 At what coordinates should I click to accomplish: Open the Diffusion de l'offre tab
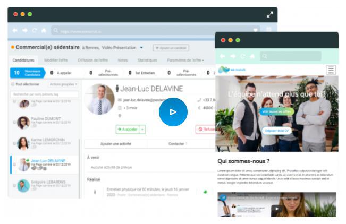(x=93, y=60)
